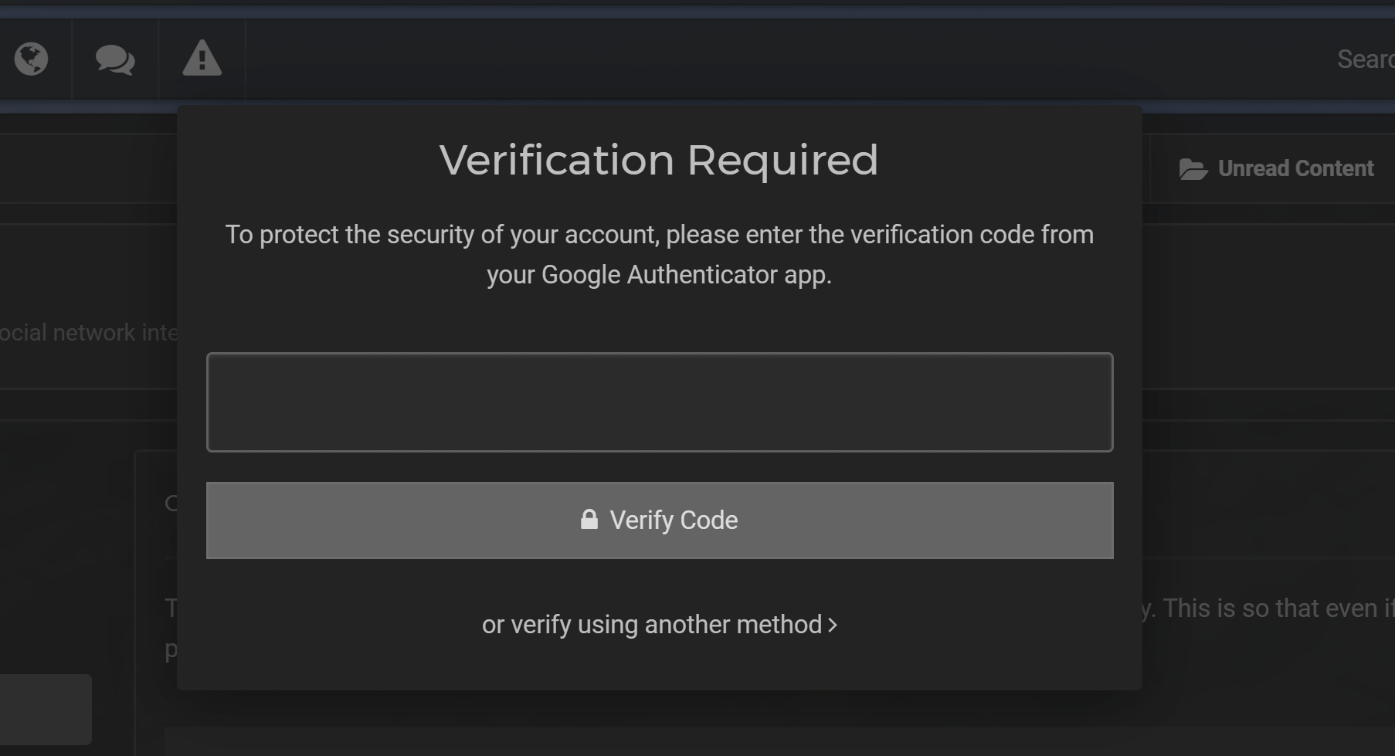The height and width of the screenshot is (756, 1395).
Task: Click "To protect the security" message line
Action: 659,235
